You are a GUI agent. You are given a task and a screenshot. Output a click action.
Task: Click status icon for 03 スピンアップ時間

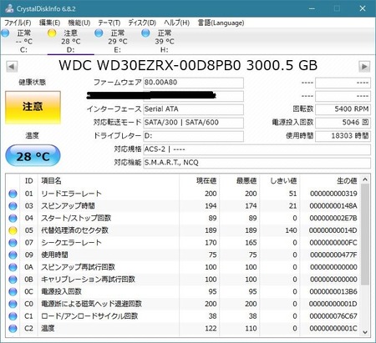[13, 206]
